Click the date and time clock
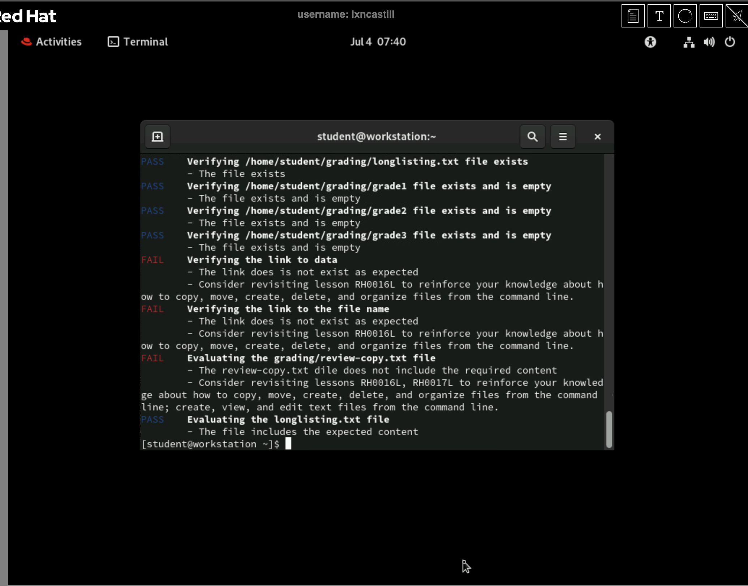 point(378,42)
